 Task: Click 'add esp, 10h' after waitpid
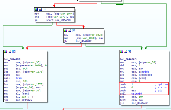click(x=132, y=97)
